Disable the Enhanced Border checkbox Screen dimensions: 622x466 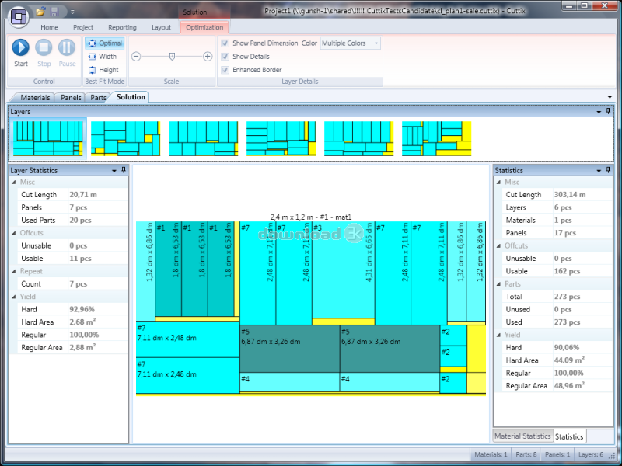tap(225, 70)
